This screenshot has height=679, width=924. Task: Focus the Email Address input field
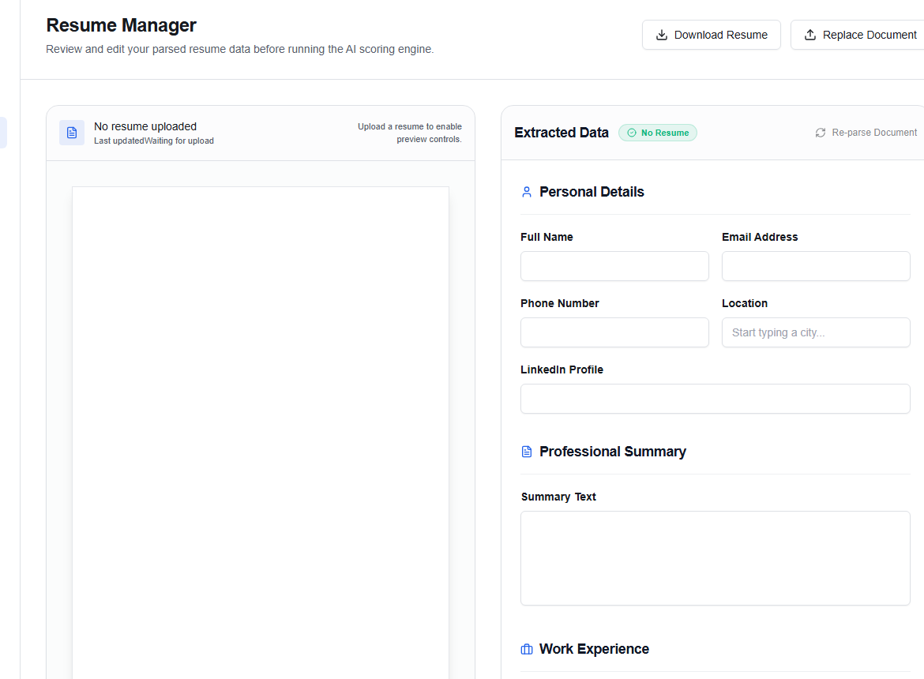click(816, 266)
